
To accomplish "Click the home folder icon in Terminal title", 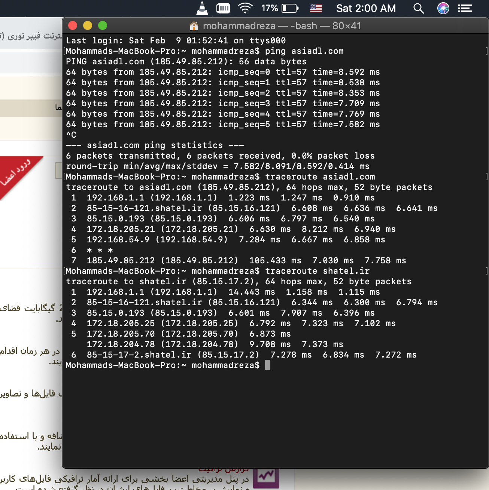I will pos(194,26).
